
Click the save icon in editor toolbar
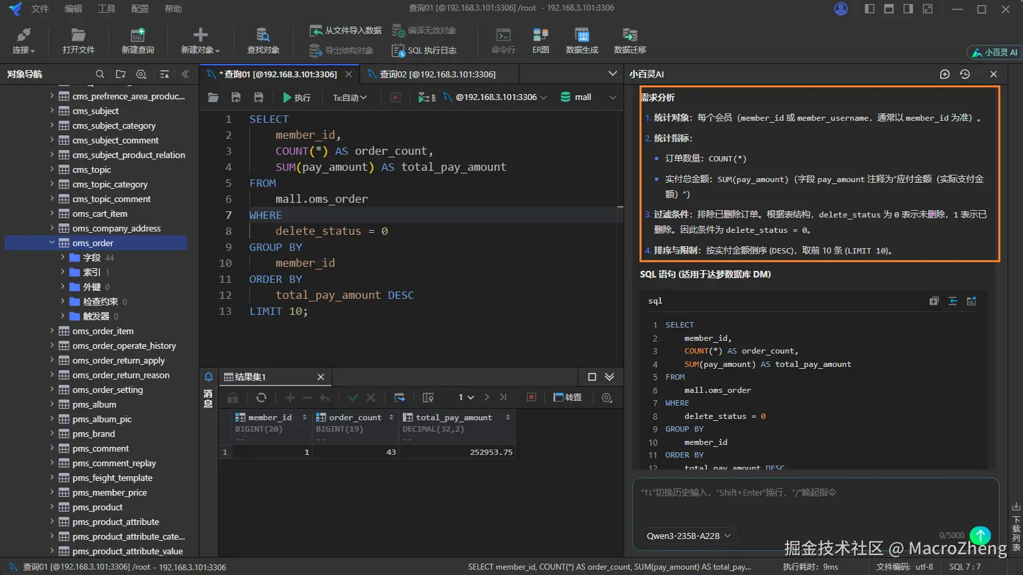coord(236,97)
